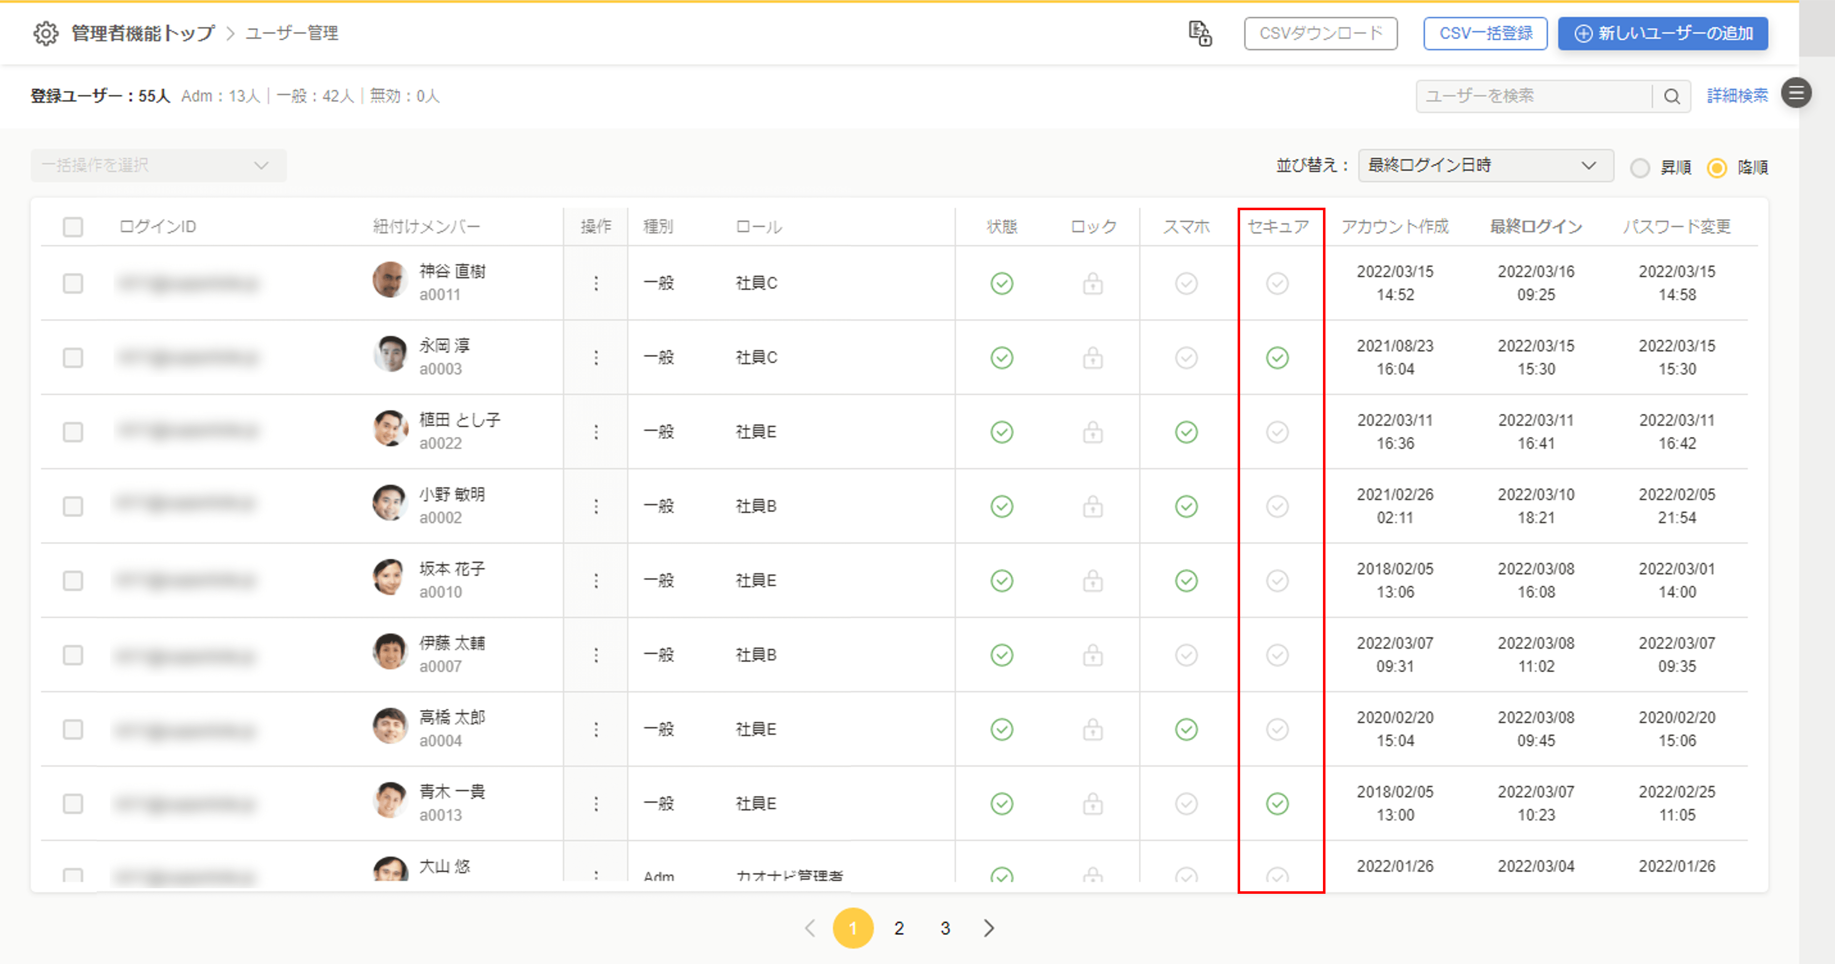The height and width of the screenshot is (964, 1835).
Task: Open 管理者機能トップ in the breadcrumb
Action: point(143,34)
